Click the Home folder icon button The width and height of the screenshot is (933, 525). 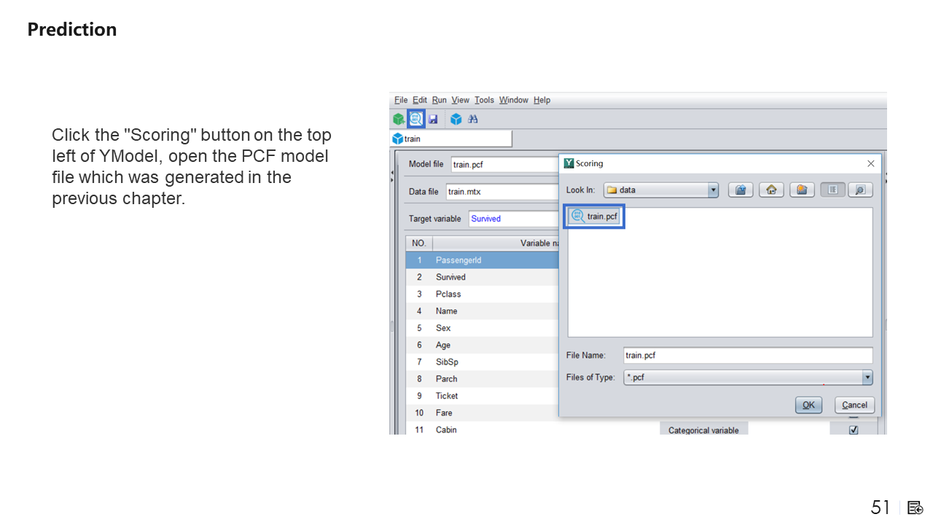(771, 190)
